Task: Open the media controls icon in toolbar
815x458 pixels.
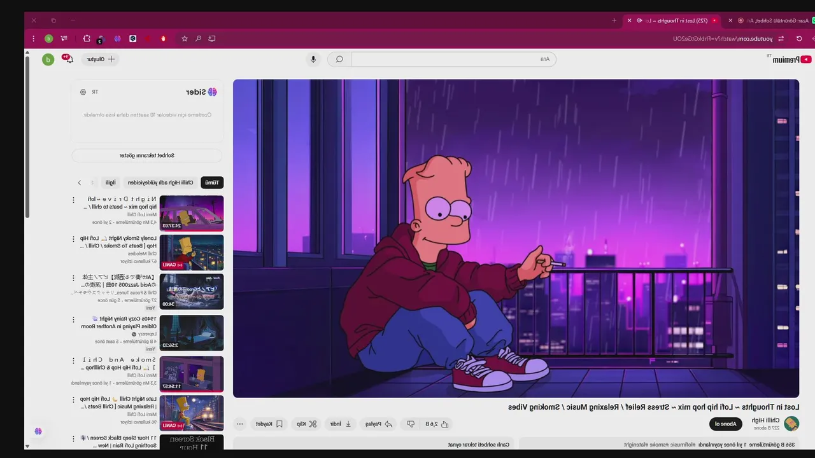Action: click(x=64, y=39)
